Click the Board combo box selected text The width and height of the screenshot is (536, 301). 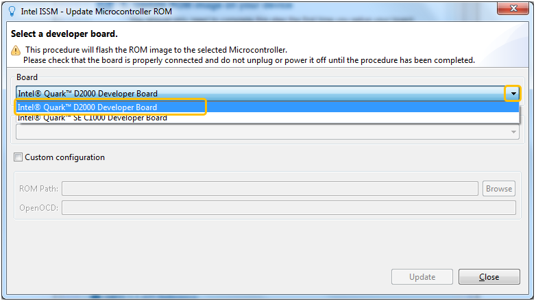click(88, 94)
